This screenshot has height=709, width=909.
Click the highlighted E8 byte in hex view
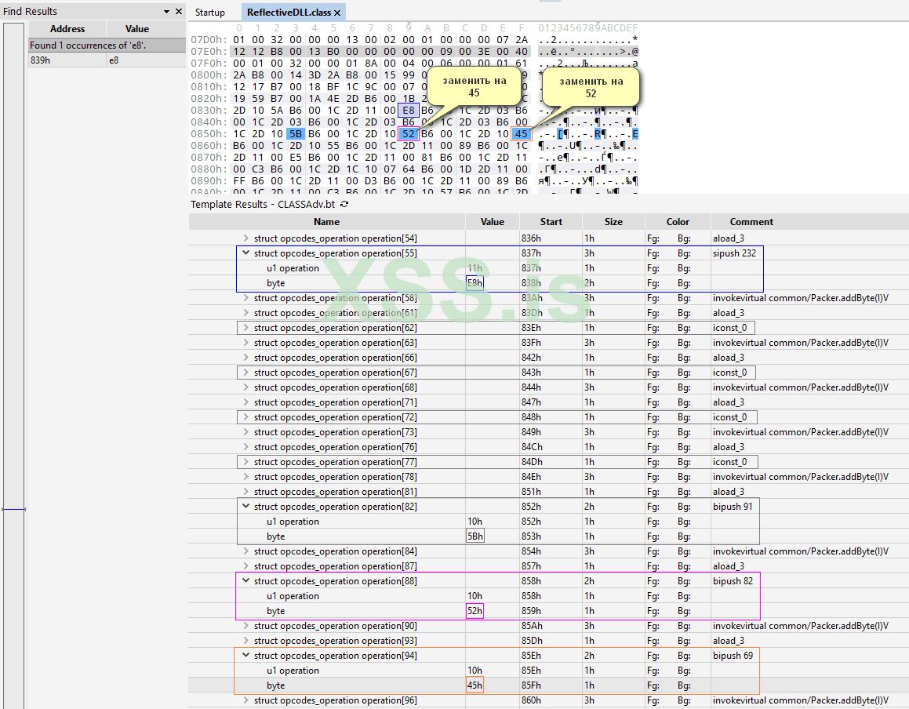[408, 111]
